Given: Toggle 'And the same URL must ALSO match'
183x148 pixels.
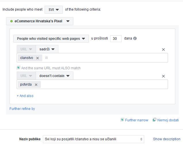Looking at the screenshot, I should click(x=18, y=68).
